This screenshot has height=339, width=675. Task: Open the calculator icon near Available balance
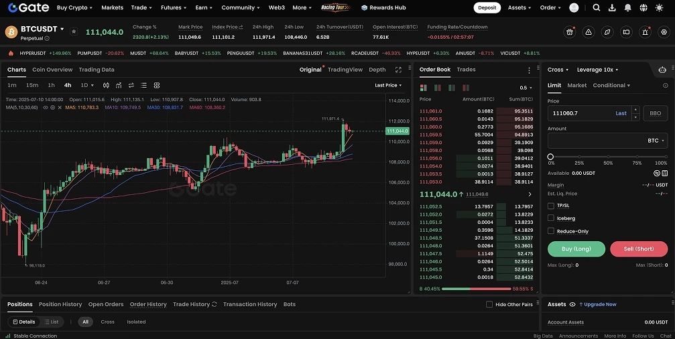tap(664, 173)
